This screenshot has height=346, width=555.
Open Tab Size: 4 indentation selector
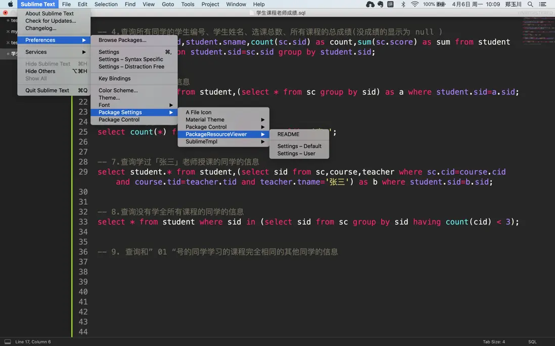point(493,341)
